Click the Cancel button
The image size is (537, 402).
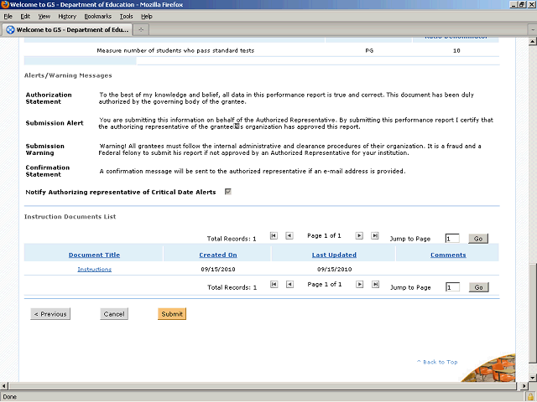point(114,314)
